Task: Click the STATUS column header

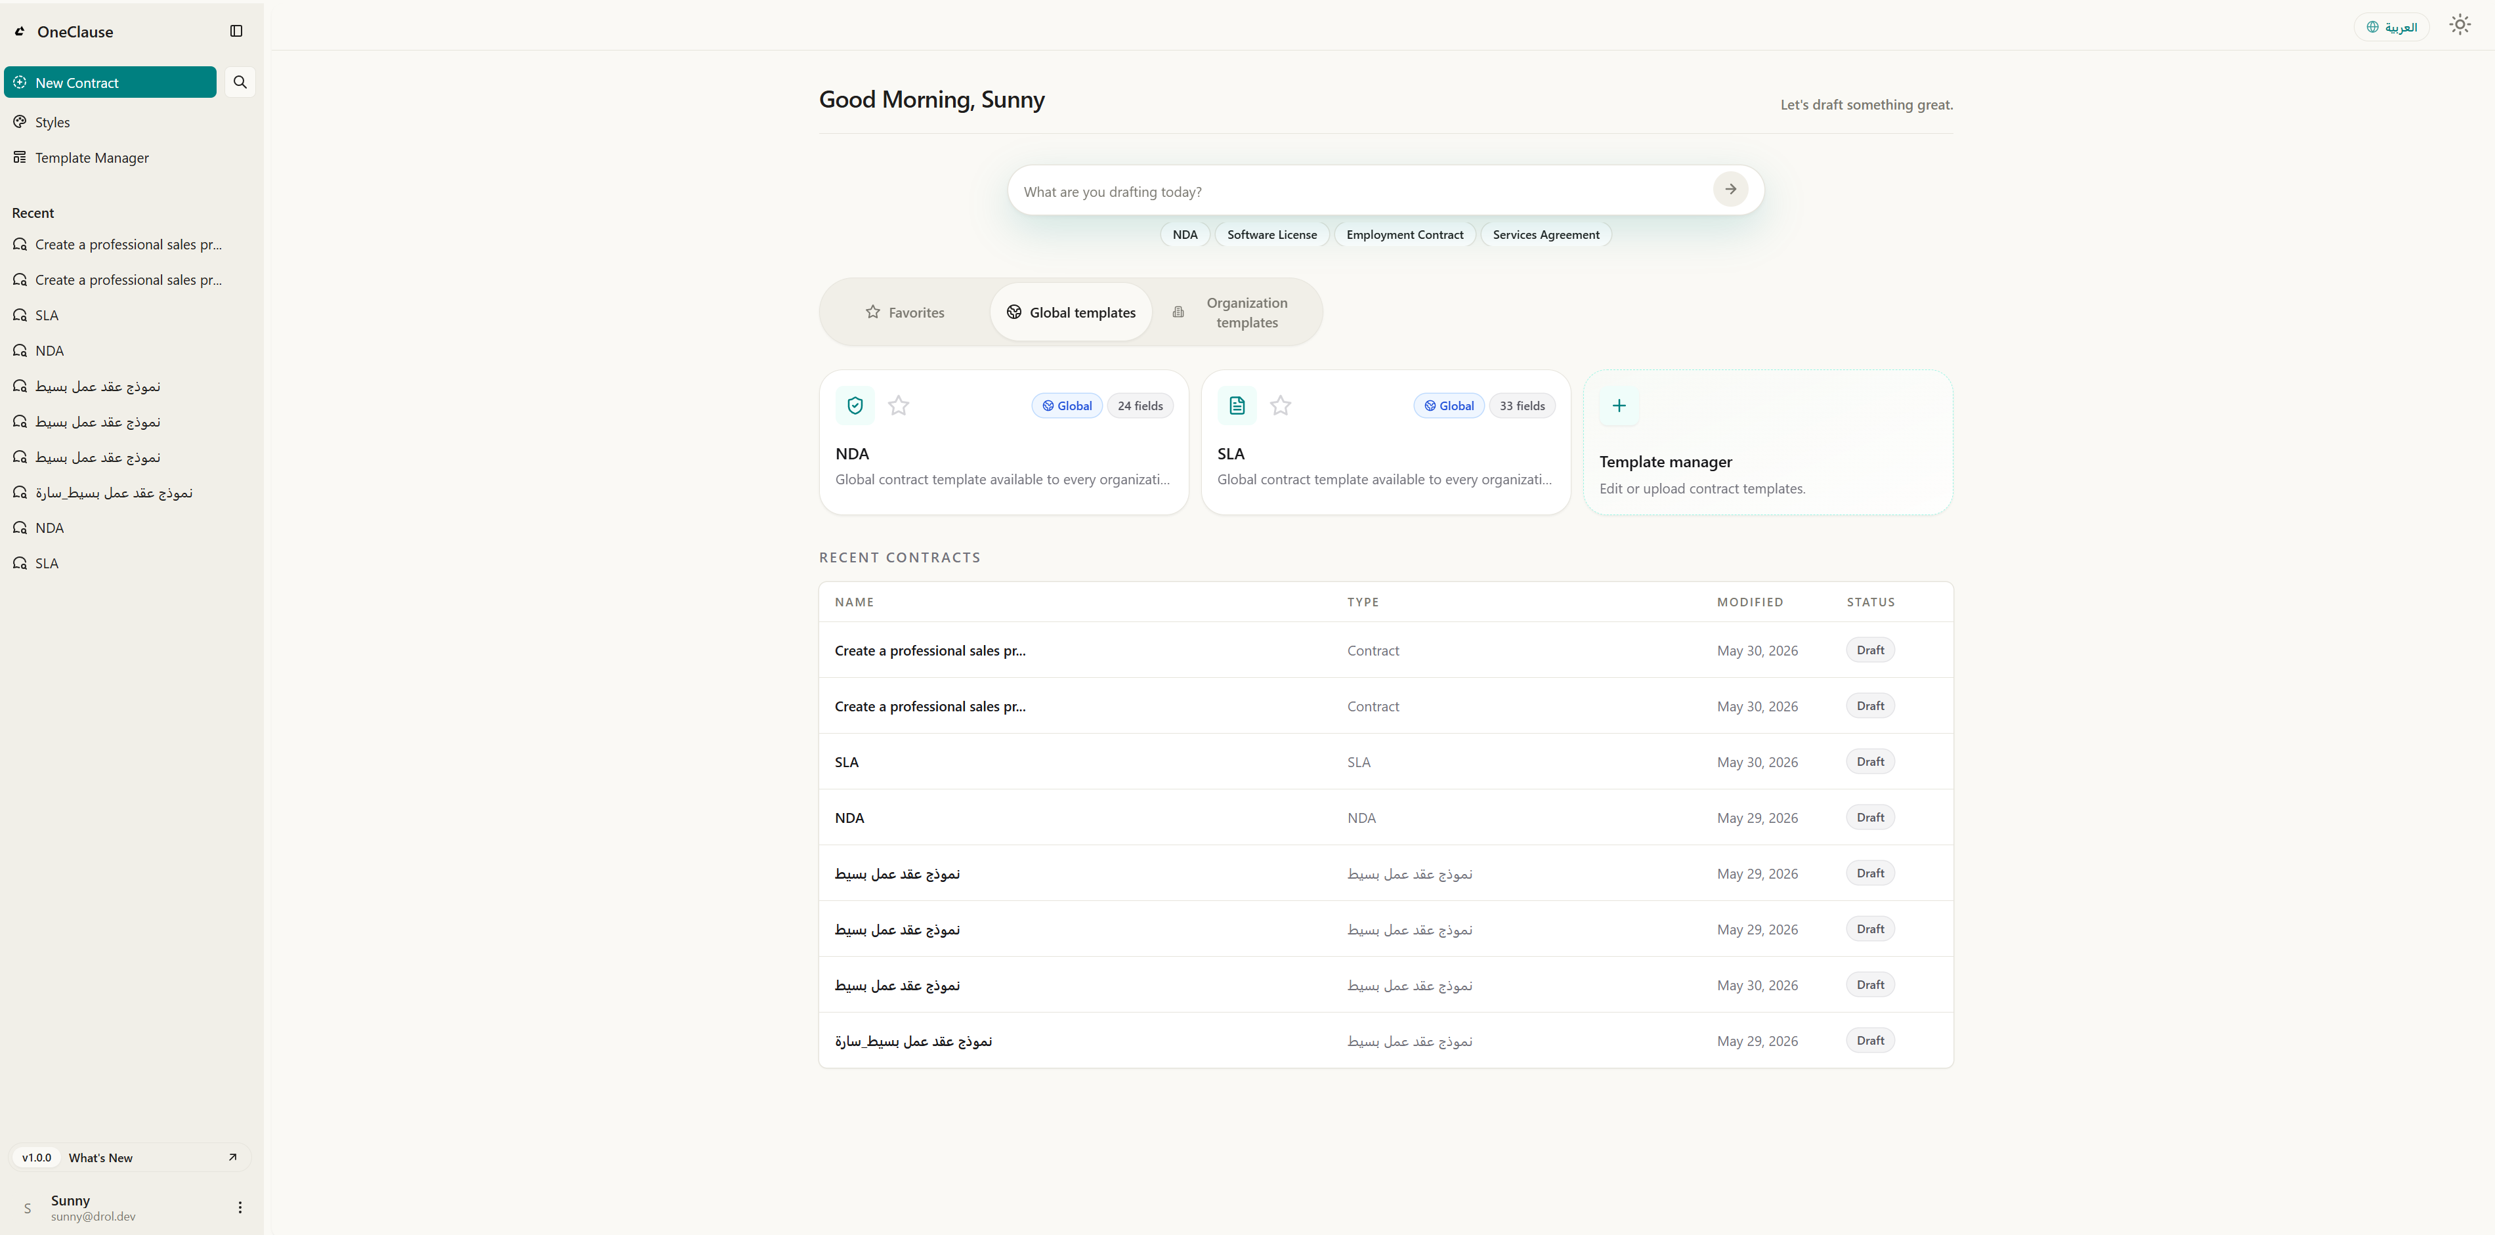Action: tap(1870, 602)
